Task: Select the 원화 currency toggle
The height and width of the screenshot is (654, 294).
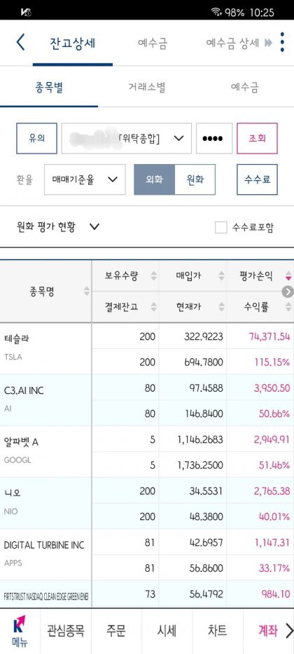Action: click(195, 179)
